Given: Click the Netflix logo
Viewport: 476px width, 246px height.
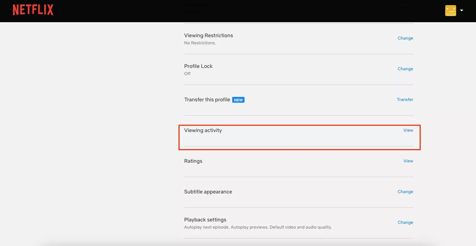Looking at the screenshot, I should (33, 10).
